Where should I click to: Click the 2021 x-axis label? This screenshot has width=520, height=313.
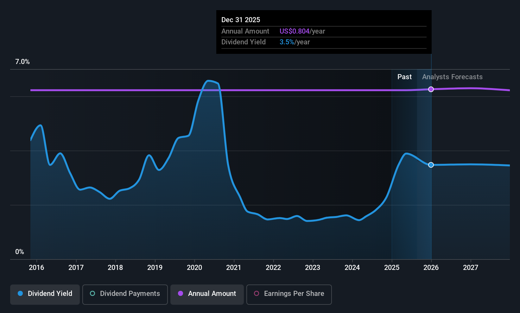click(x=234, y=267)
